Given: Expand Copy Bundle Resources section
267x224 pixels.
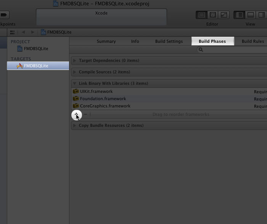Looking at the screenshot, I should (x=75, y=125).
